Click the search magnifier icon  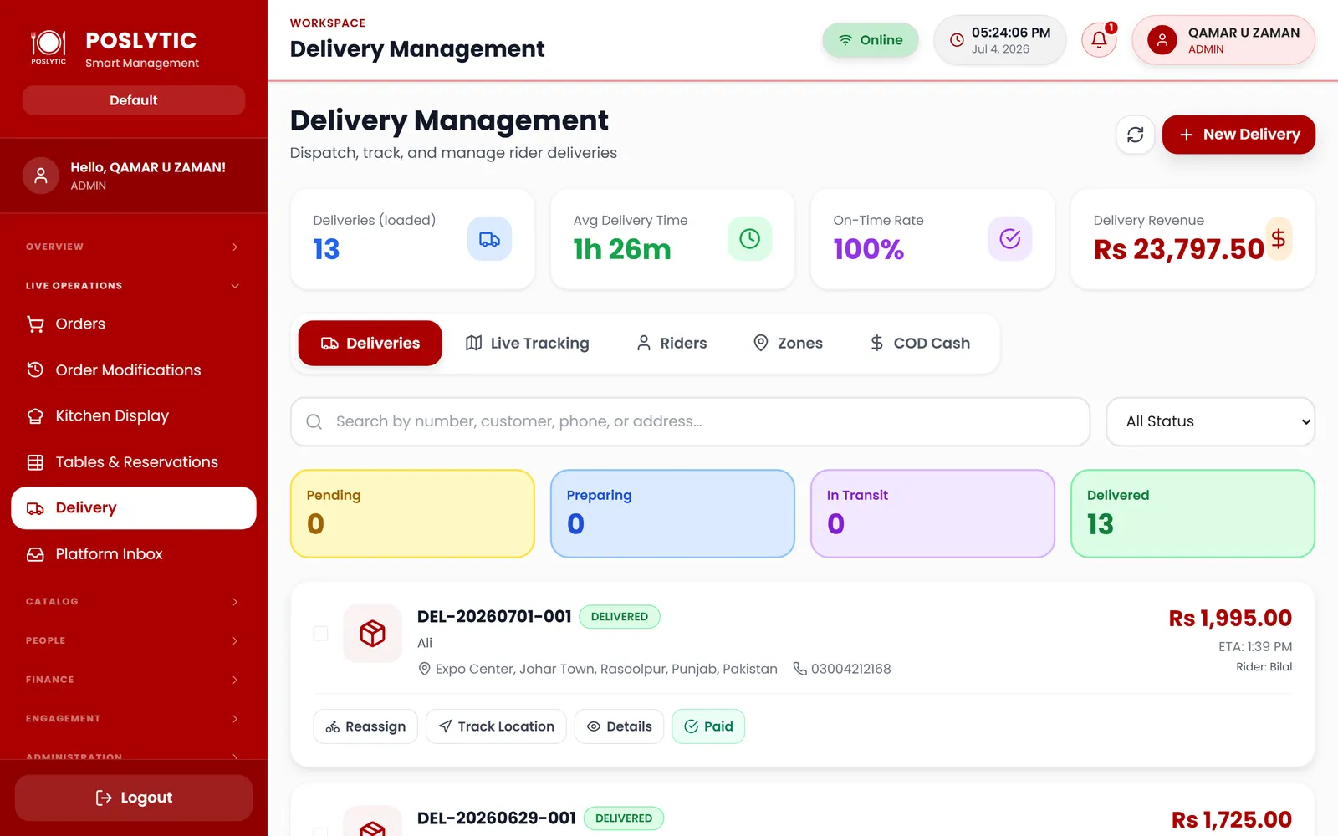pos(314,421)
